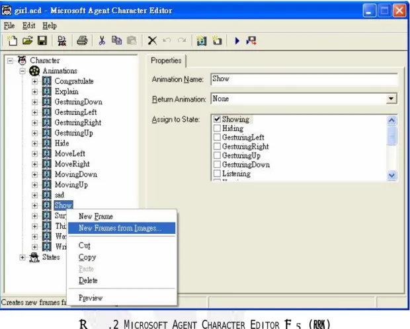Select the GesturingUp animation tree item
The width and height of the screenshot is (410, 329).
(x=74, y=133)
